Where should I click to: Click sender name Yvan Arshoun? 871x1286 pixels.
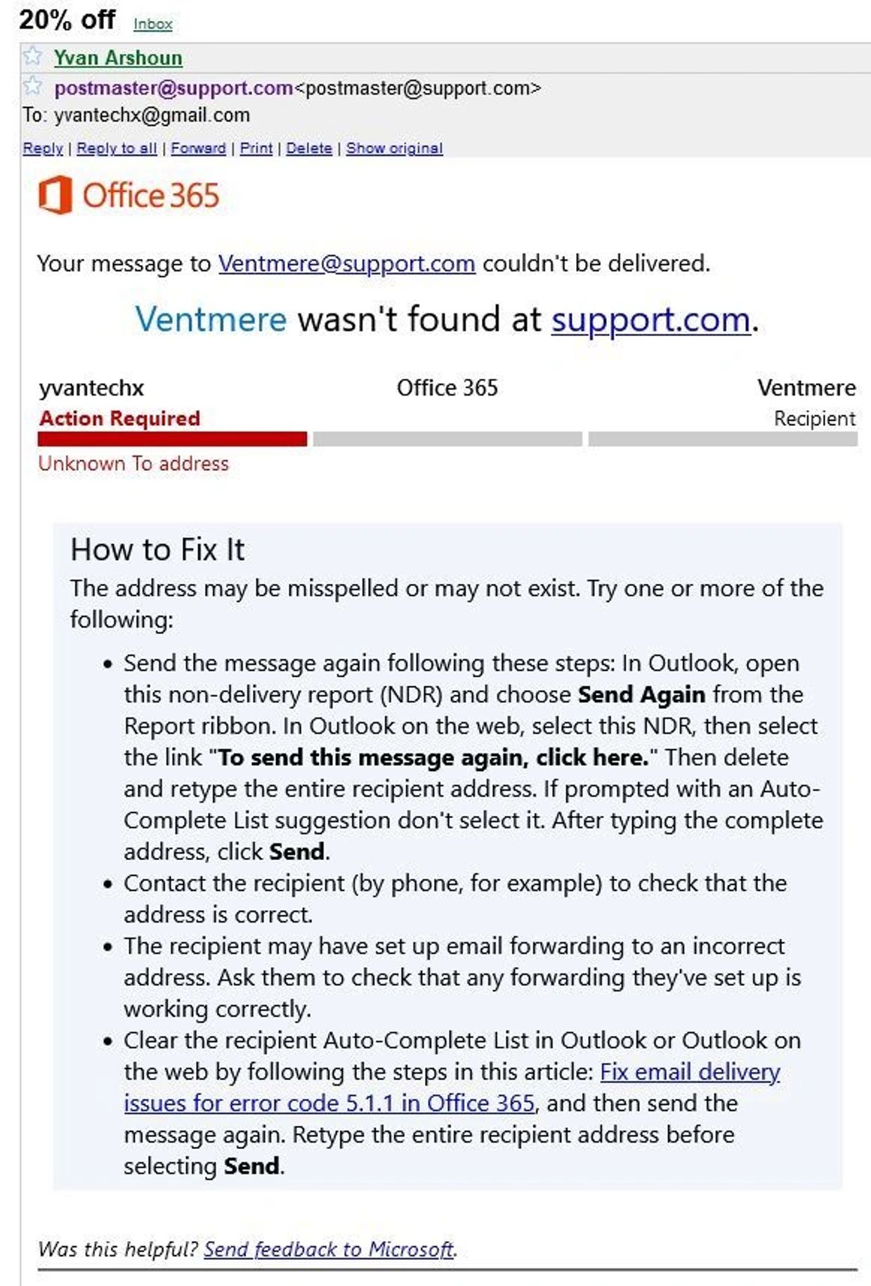click(x=118, y=58)
